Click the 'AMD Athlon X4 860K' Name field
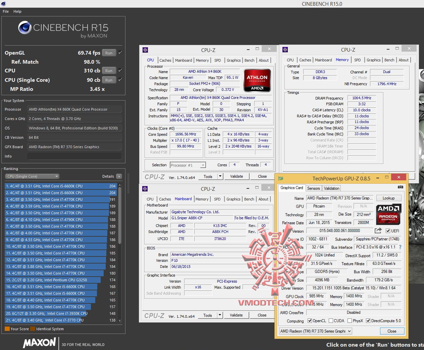This screenshot has height=350, width=424. coord(205,71)
